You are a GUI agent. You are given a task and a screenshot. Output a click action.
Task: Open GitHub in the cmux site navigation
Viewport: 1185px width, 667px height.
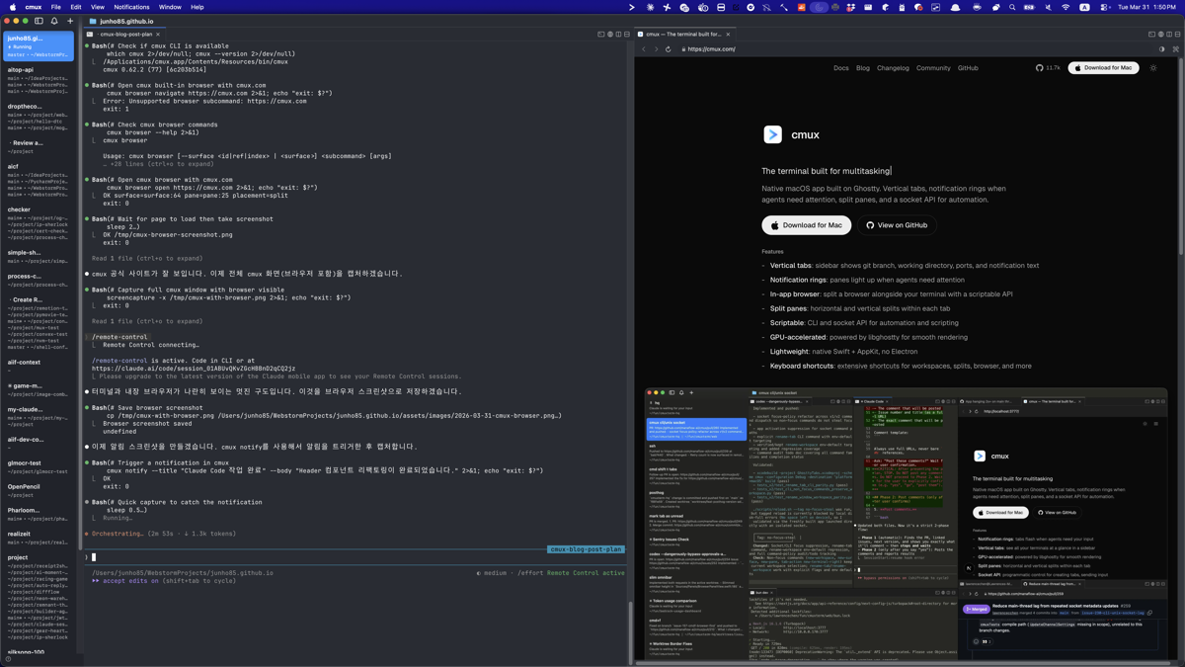tap(968, 68)
